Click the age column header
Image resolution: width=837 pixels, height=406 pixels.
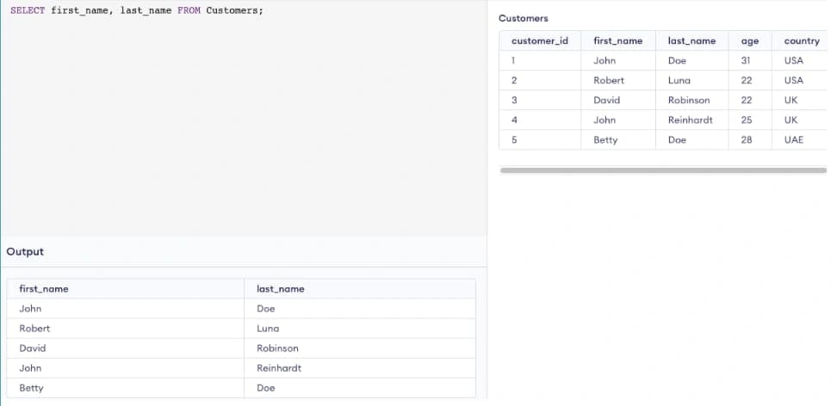tap(749, 40)
